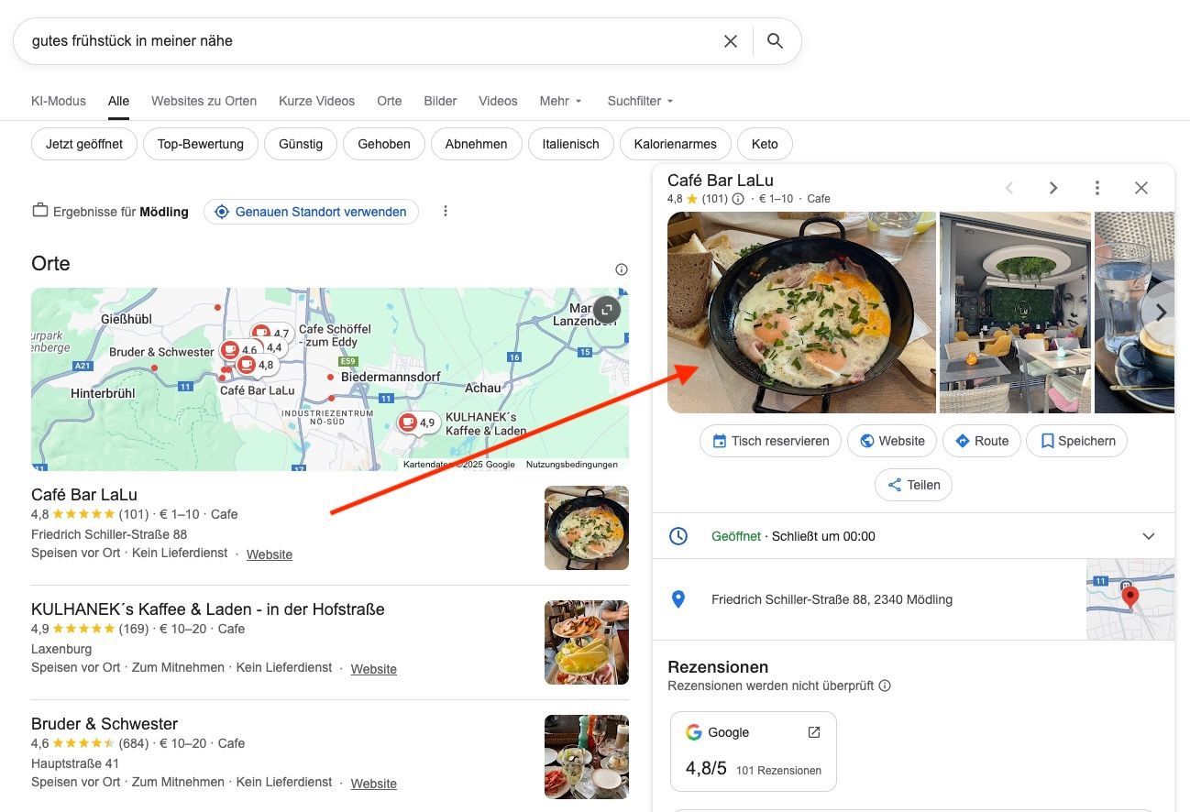Screen dimensions: 1190x812
Task: Open the Mehr dropdown menu
Action: (560, 101)
